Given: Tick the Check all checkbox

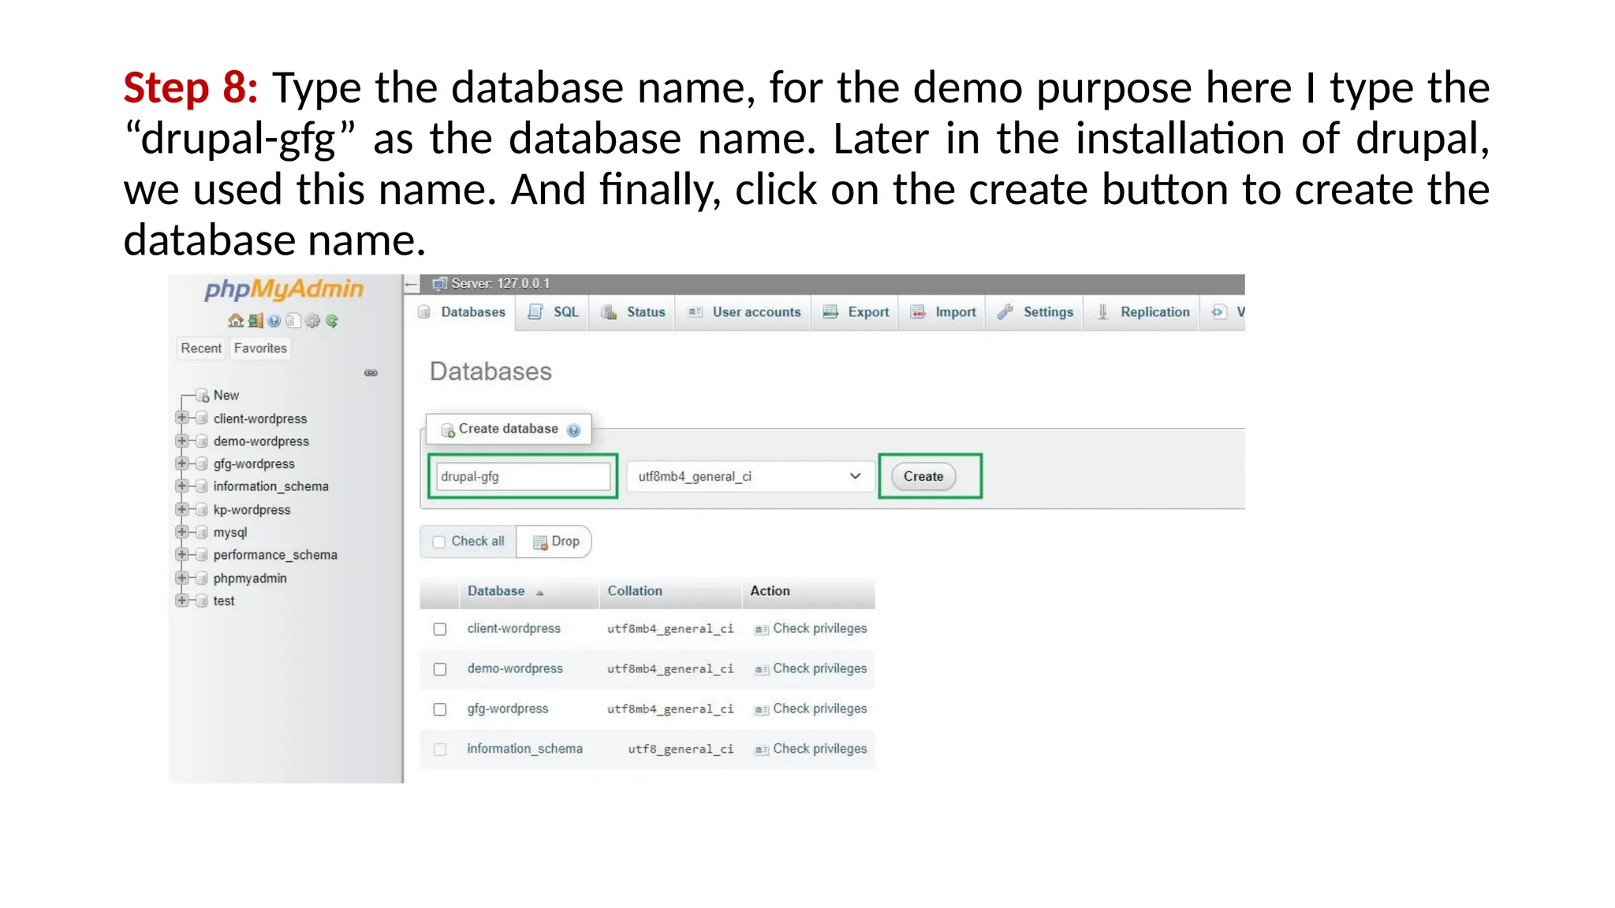Looking at the screenshot, I should pyautogui.click(x=439, y=542).
